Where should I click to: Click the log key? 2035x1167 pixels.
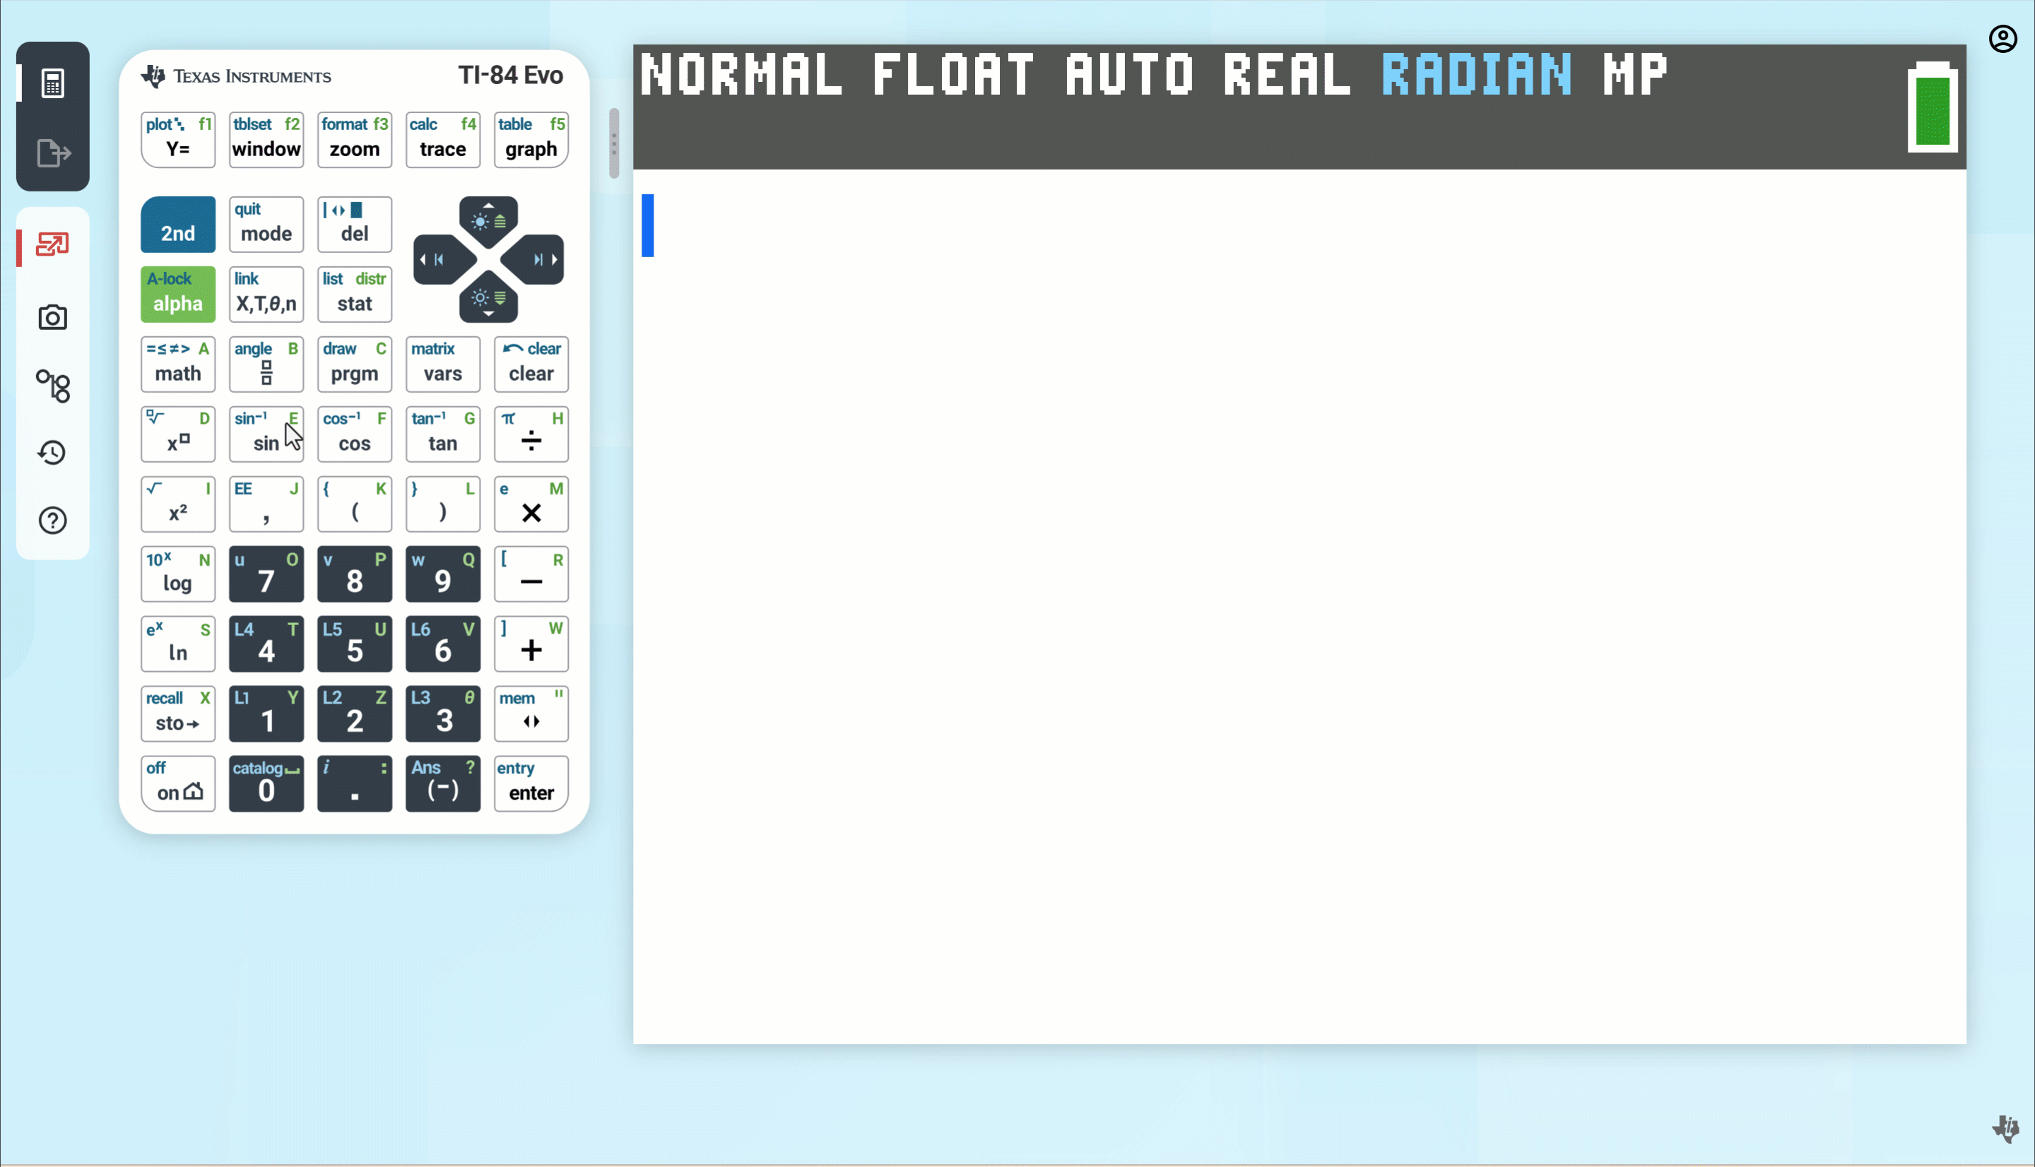point(178,574)
